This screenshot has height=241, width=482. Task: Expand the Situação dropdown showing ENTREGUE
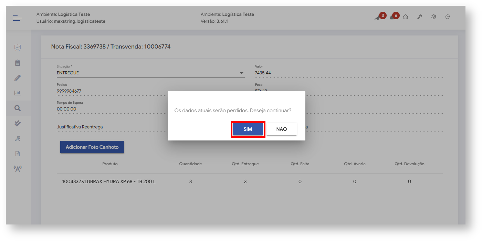150,73
